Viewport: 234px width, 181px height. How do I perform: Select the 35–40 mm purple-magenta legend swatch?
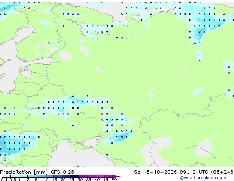92,176
